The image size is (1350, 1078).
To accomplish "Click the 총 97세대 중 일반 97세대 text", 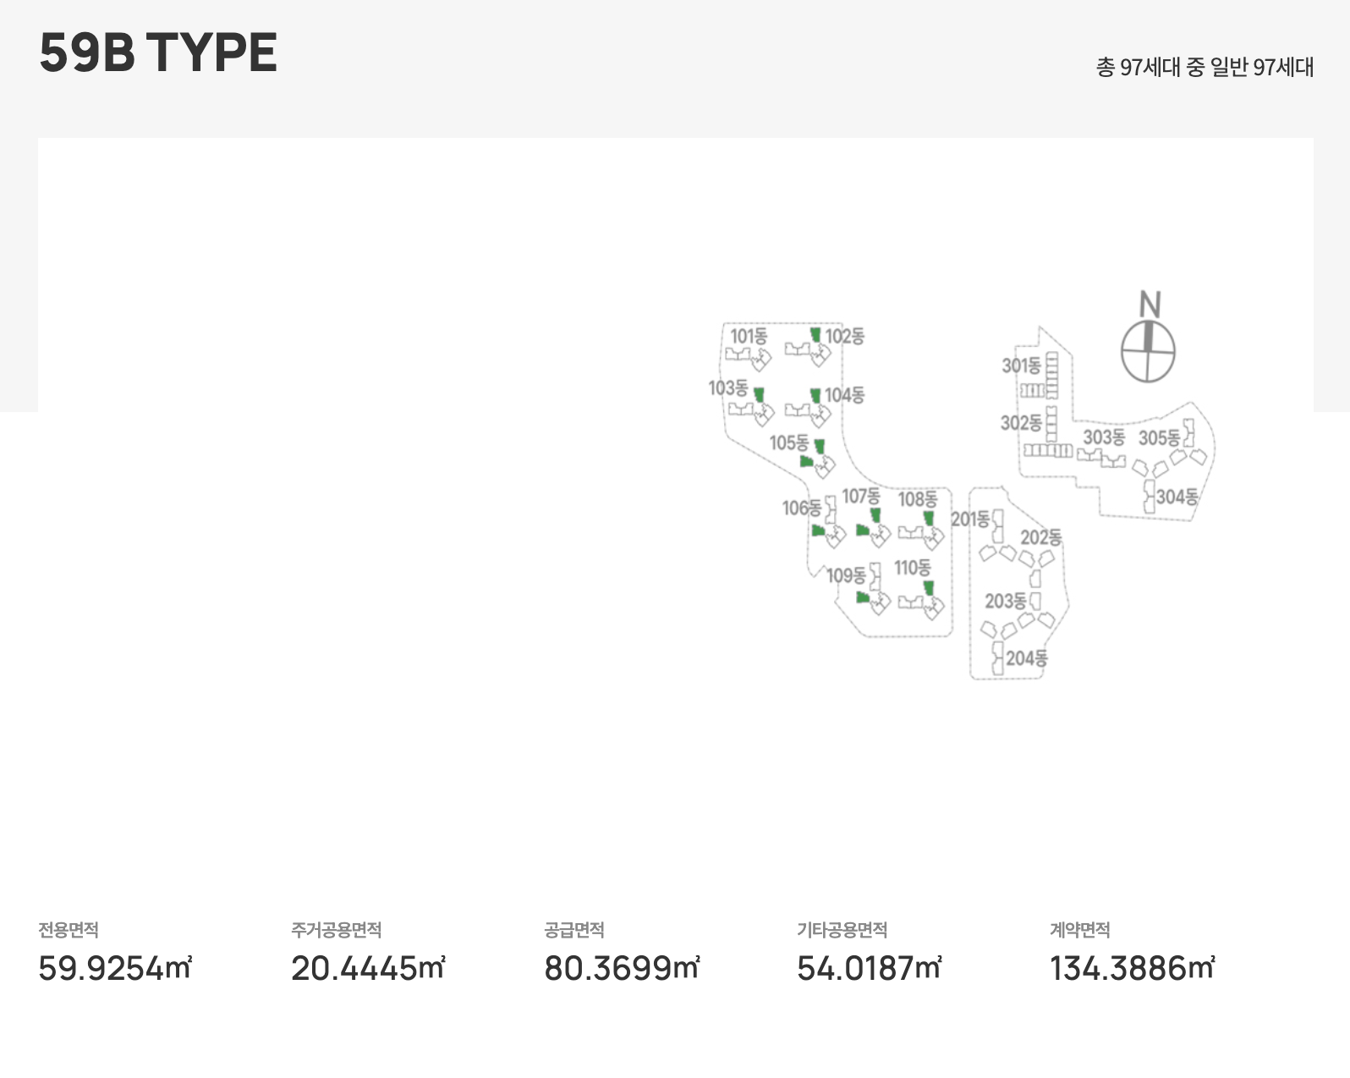I will tap(1205, 67).
